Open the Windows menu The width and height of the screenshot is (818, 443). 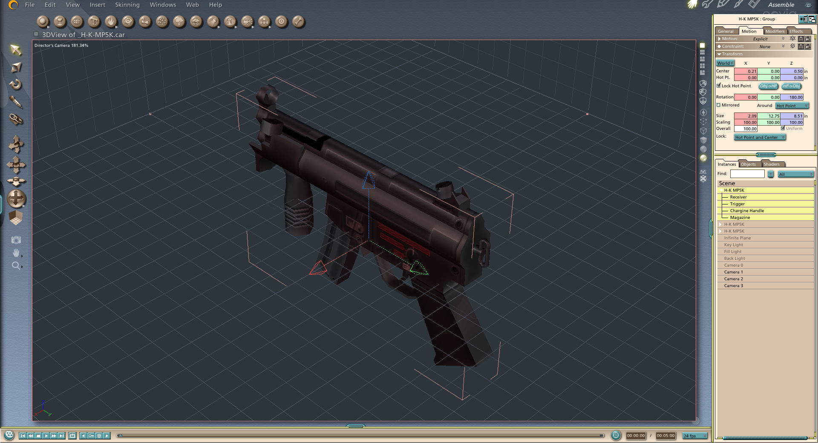163,5
